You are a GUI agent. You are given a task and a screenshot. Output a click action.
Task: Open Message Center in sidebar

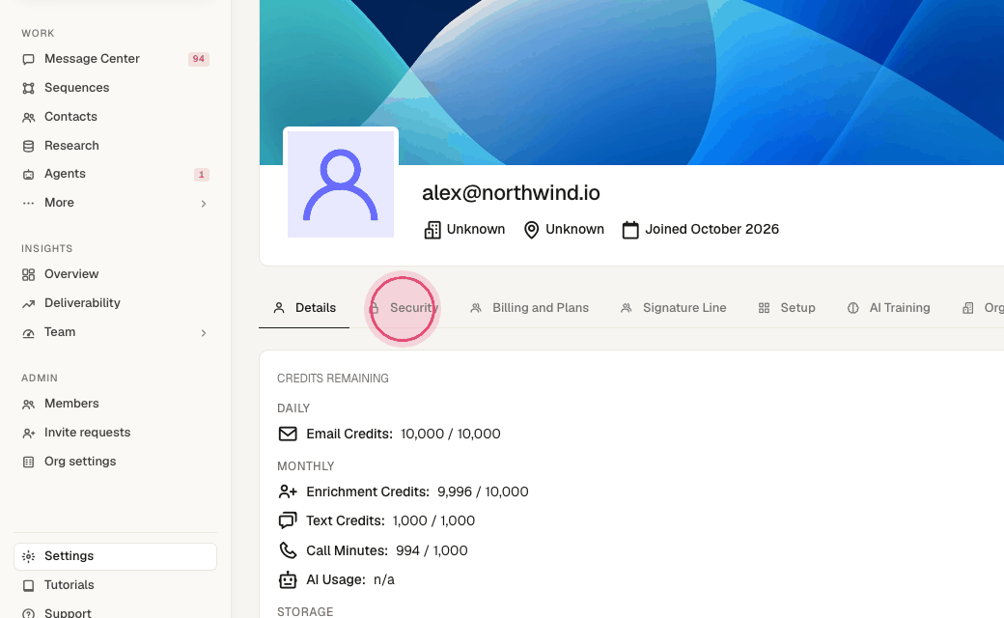[x=115, y=59]
